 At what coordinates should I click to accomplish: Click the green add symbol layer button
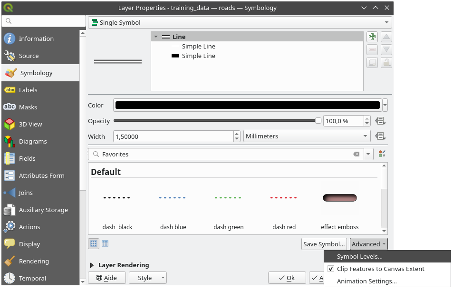(x=372, y=37)
